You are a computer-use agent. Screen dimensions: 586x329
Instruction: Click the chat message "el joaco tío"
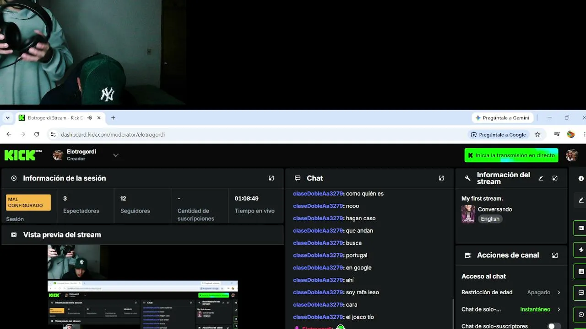pos(360,317)
